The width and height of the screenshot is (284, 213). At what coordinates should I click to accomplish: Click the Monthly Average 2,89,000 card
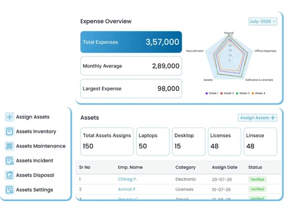(131, 66)
